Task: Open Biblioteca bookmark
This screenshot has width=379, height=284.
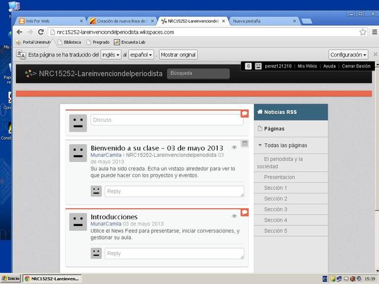Action: point(69,42)
